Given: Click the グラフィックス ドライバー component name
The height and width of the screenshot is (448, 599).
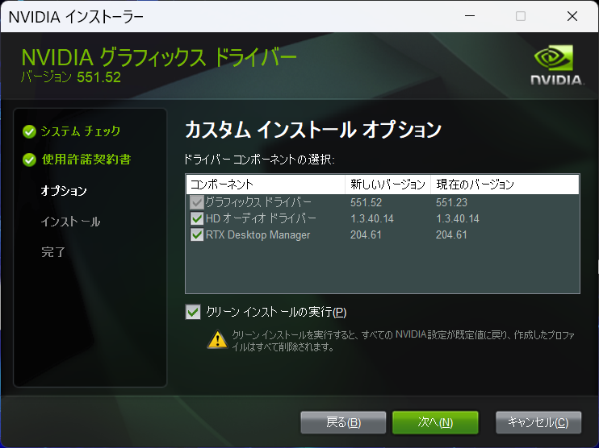Looking at the screenshot, I should pos(258,202).
